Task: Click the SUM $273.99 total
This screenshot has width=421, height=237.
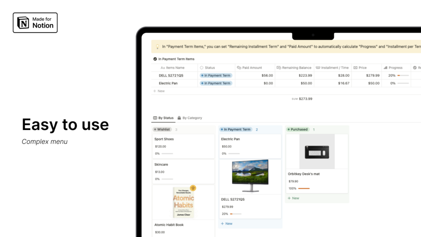Action: coord(302,99)
